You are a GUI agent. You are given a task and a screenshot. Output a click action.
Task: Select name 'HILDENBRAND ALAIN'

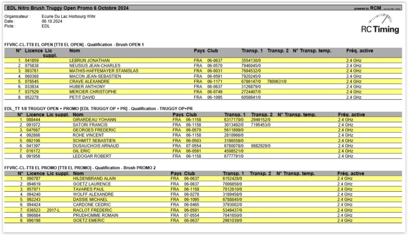pos(94,179)
